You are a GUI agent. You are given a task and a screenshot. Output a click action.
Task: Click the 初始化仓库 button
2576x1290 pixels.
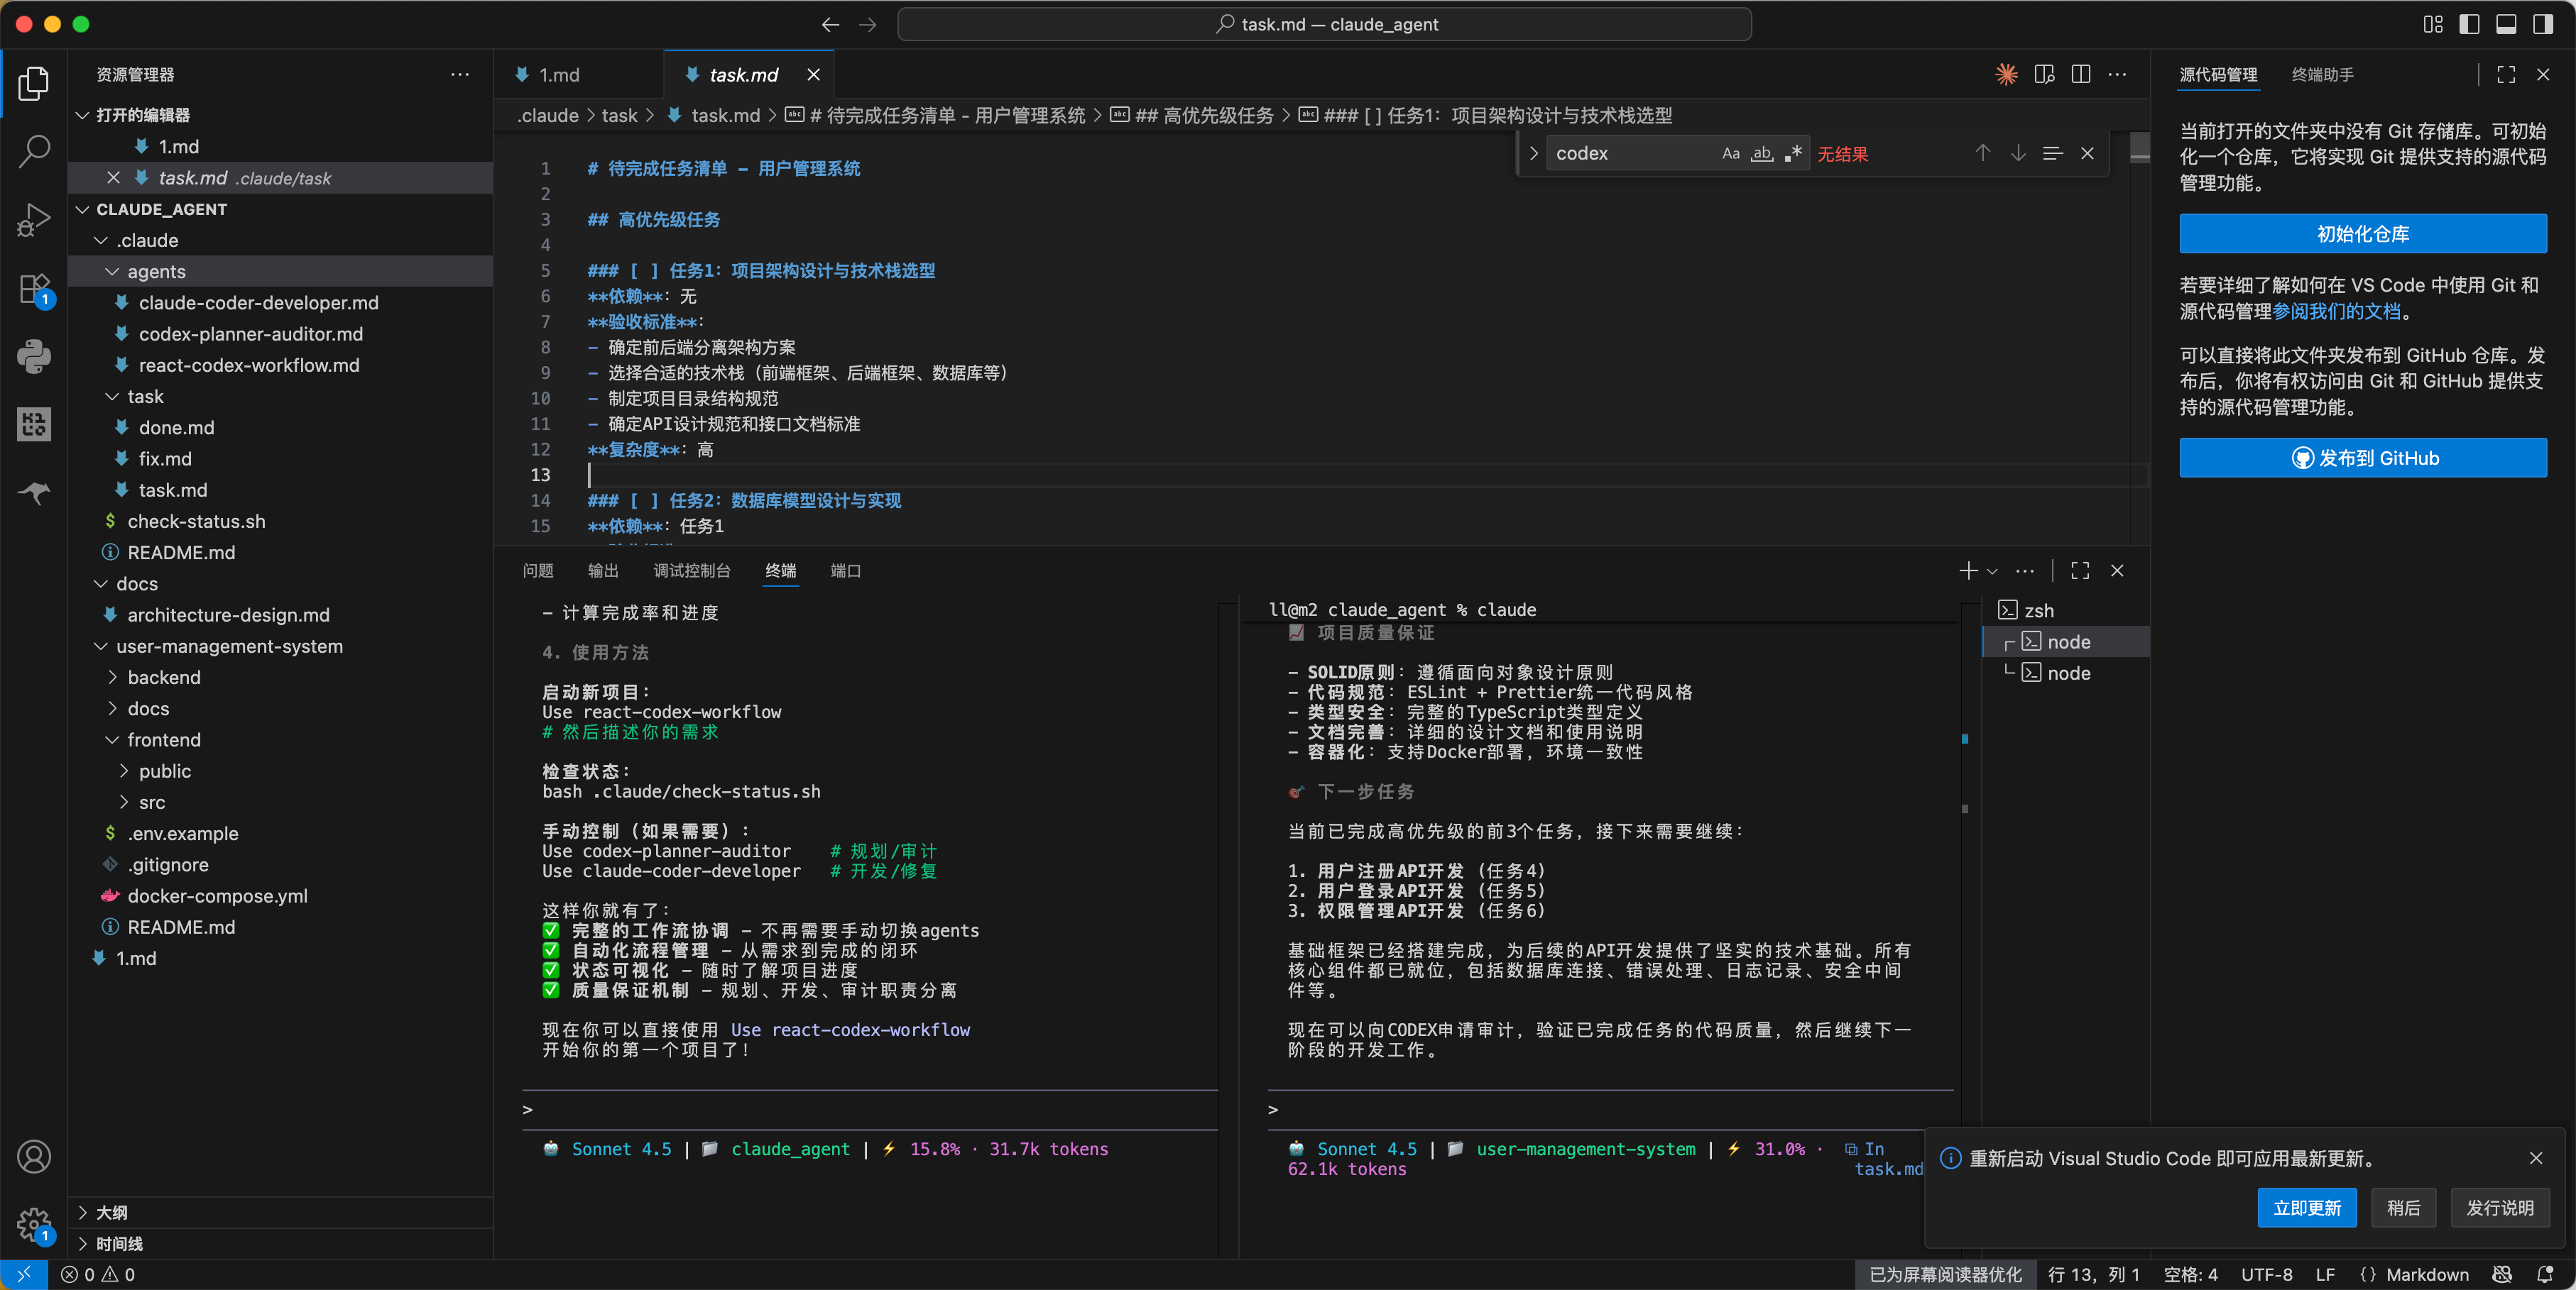coord(2363,234)
